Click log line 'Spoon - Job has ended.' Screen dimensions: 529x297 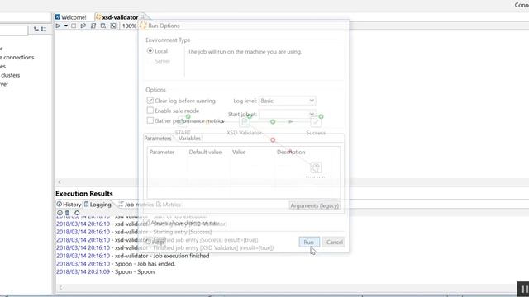[x=116, y=264]
